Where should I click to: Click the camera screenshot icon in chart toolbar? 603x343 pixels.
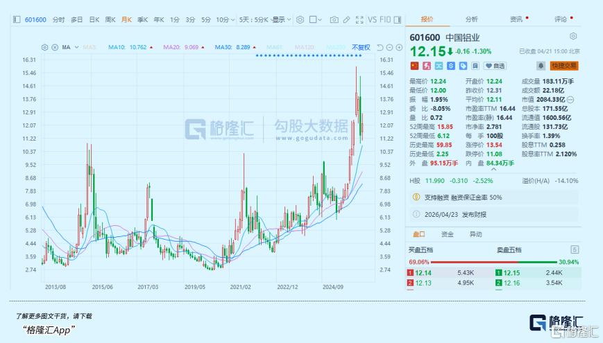pos(334,20)
